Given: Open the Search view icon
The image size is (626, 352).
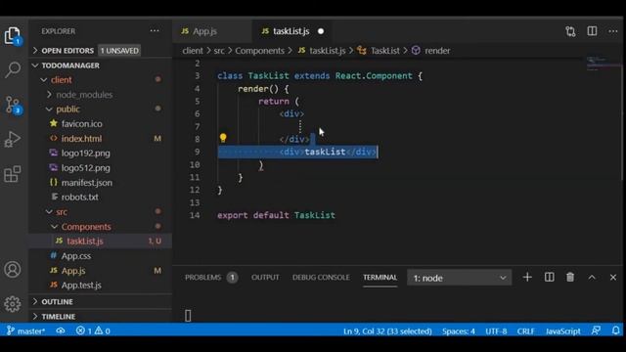Looking at the screenshot, I should click(x=13, y=69).
